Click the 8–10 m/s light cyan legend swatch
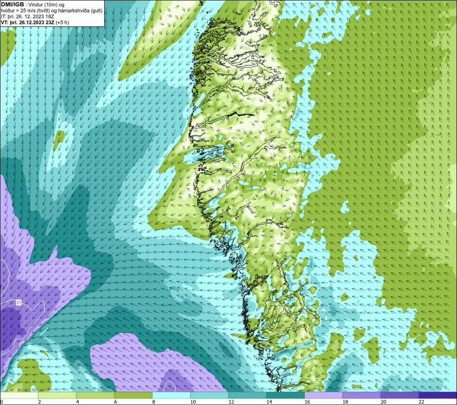This screenshot has height=405, width=457. click(x=171, y=395)
